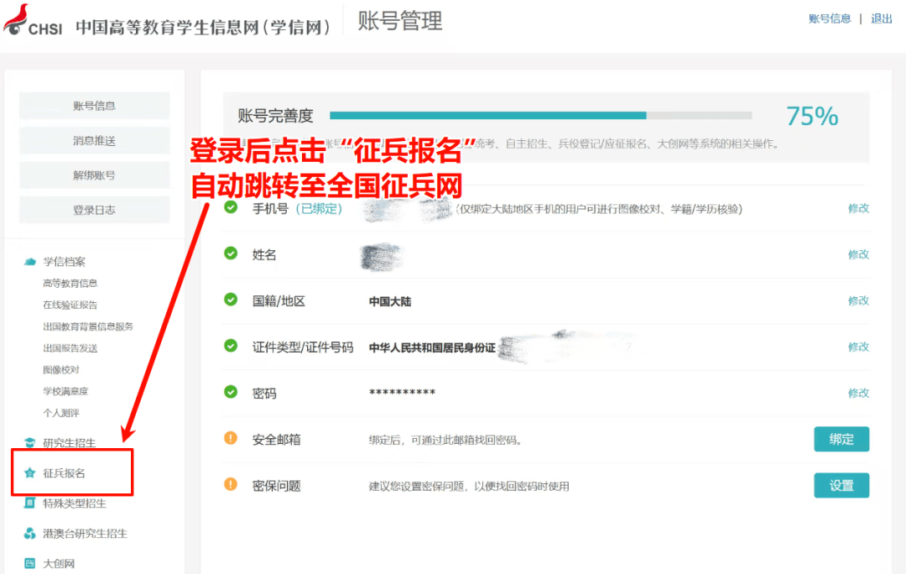Click the orange warning icon beside 安全邮箱

pyautogui.click(x=229, y=437)
